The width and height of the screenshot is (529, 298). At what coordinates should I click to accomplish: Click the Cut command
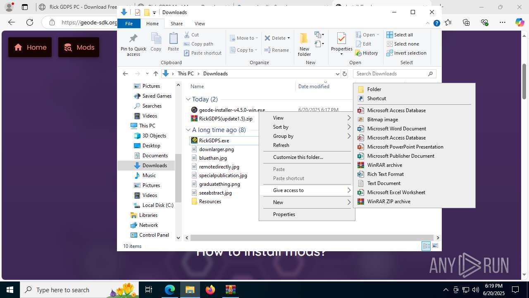point(191,35)
